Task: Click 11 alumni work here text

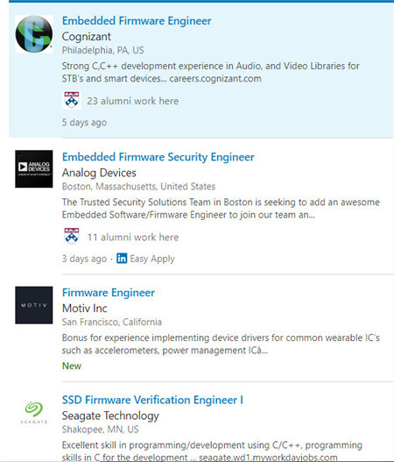Action: pos(133,238)
